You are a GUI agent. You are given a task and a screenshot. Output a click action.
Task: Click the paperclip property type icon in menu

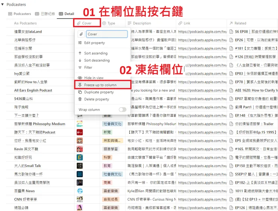point(81,34)
